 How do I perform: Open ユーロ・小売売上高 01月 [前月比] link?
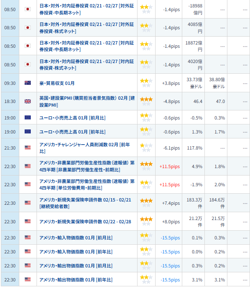coord(72,118)
